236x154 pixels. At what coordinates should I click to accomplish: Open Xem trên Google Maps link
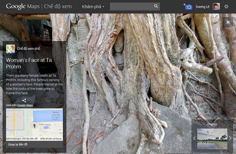(x=19, y=105)
